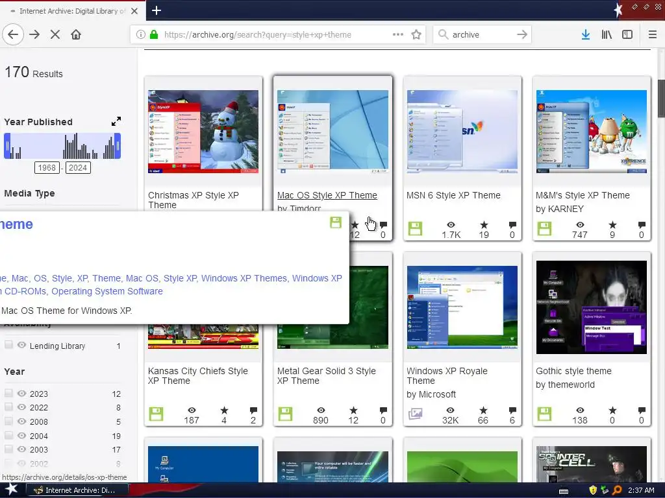
Task: Check the 2023 year filter
Action: point(8,393)
